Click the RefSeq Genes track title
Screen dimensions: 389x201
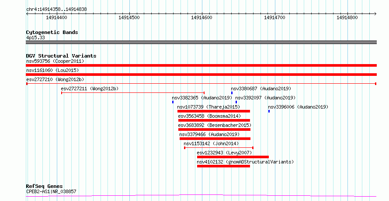(45, 186)
